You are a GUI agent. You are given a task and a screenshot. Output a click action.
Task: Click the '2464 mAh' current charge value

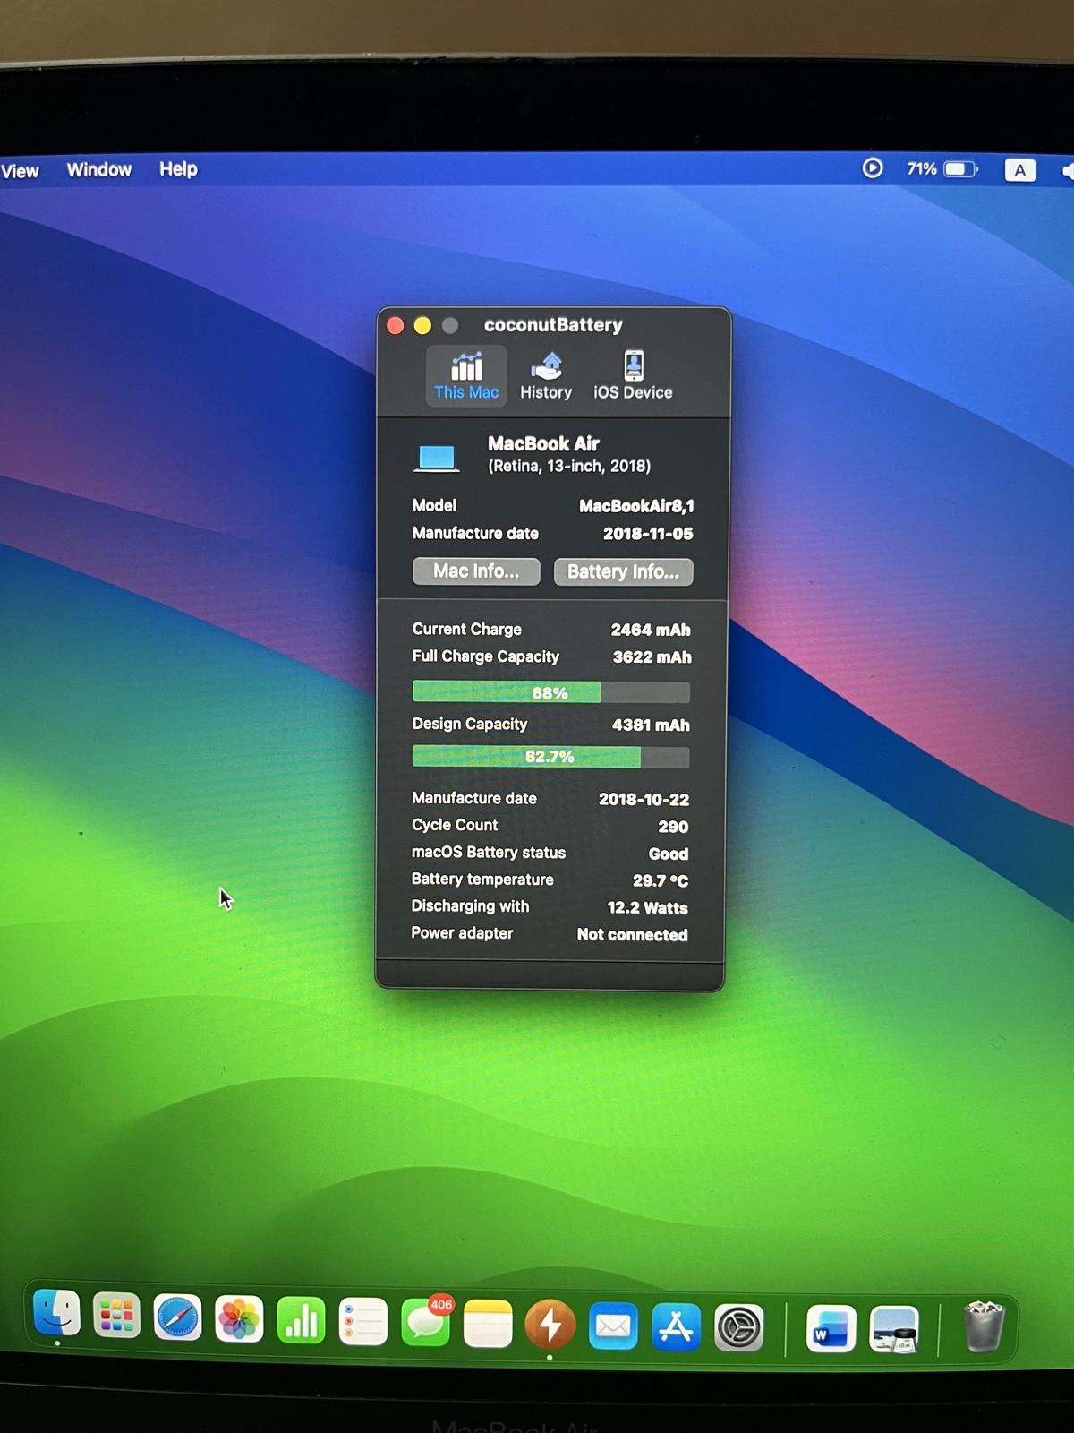click(651, 630)
